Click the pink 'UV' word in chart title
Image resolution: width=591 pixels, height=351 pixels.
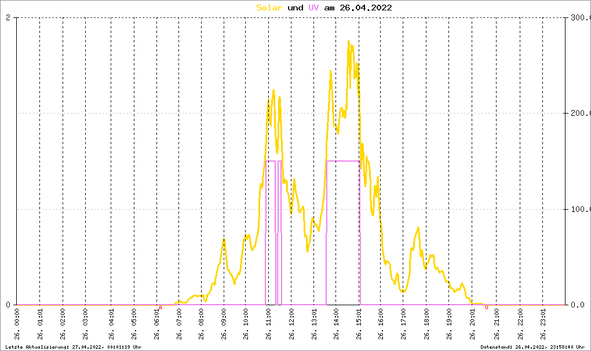click(313, 8)
